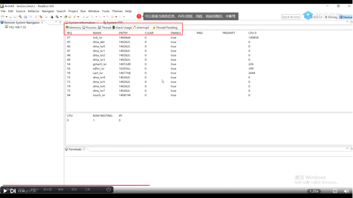353x198 pixels.
Task: Open the New file dropdown arrow
Action: [x=6, y=17]
